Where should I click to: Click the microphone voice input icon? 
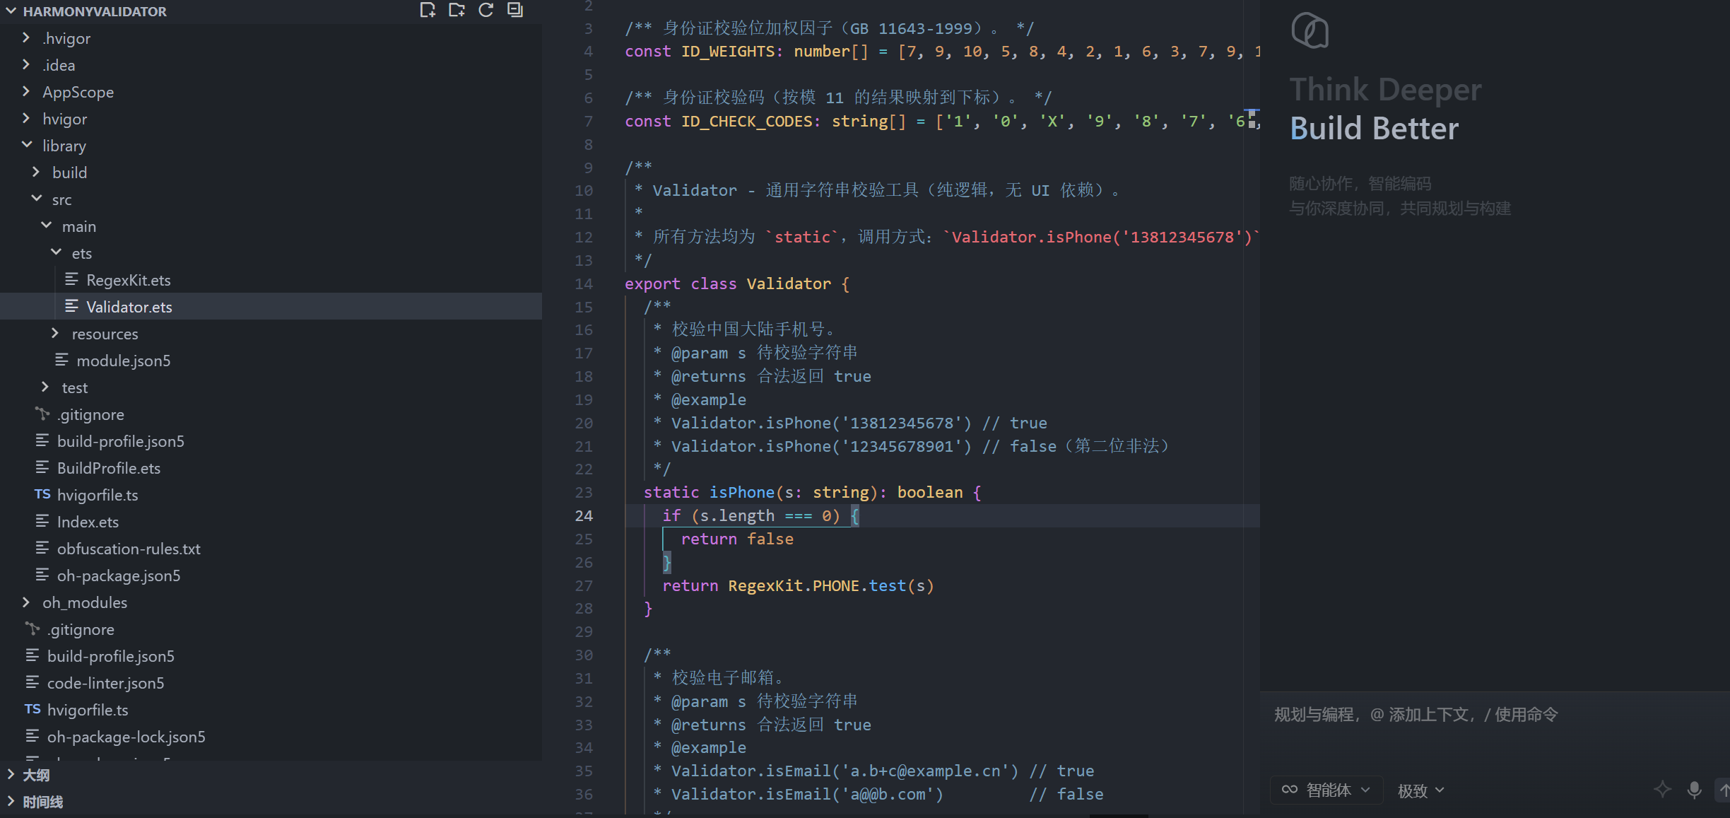coord(1694,790)
